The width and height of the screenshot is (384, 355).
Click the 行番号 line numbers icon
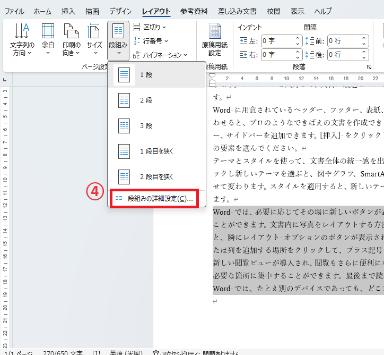coord(137,41)
